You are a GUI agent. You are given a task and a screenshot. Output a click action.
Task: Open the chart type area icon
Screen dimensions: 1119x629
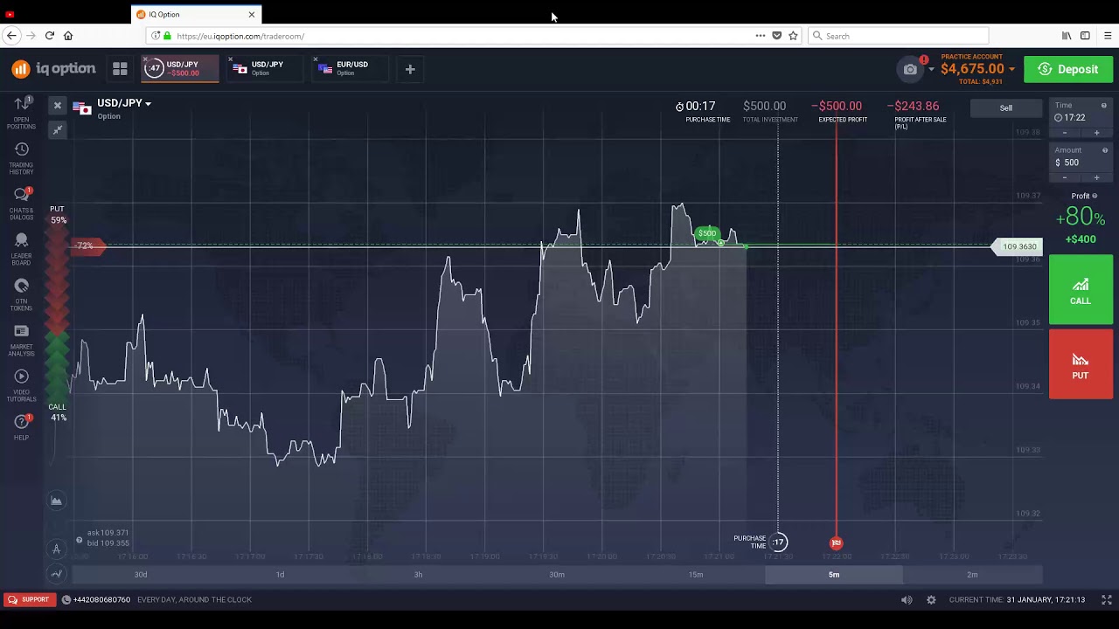click(x=56, y=501)
